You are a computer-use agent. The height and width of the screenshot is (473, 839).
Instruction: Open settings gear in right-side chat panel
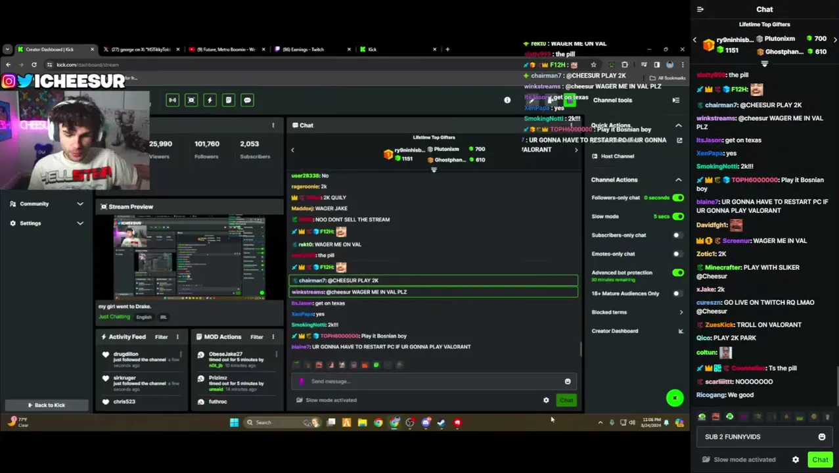coord(796,460)
